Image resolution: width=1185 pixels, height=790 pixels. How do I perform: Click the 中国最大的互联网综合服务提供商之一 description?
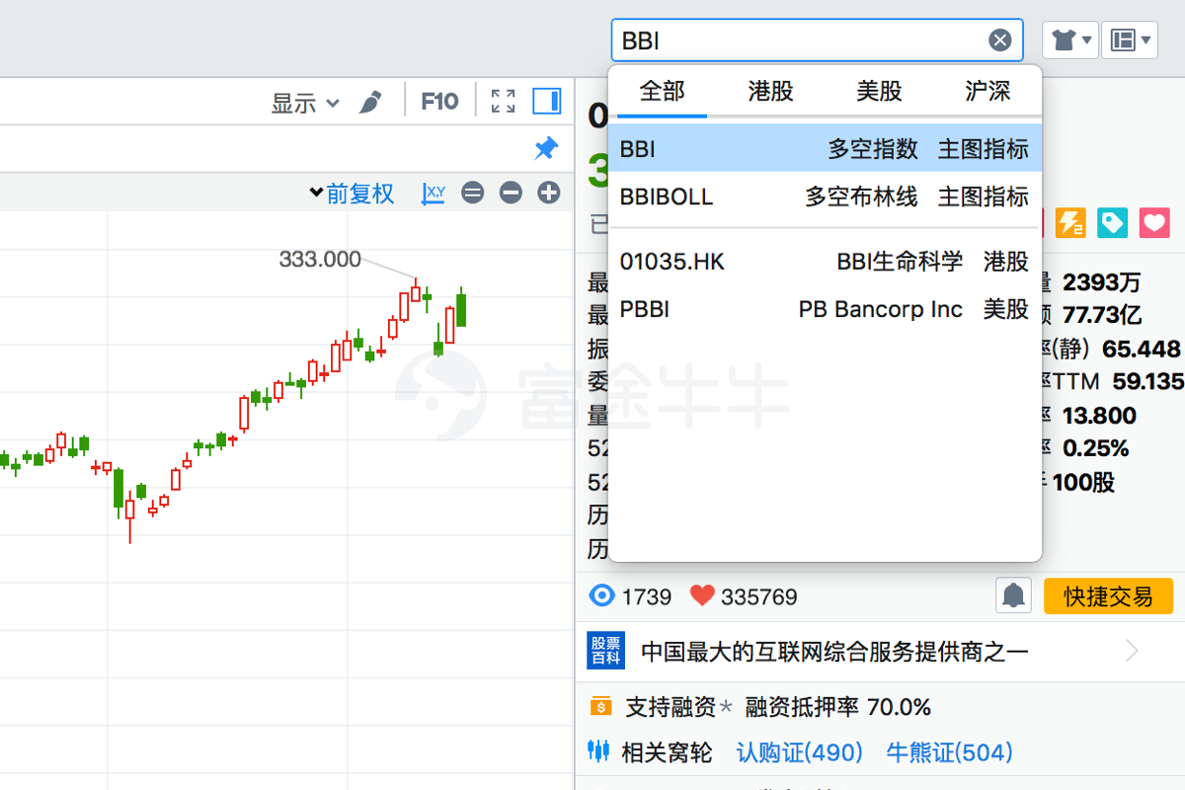835,652
